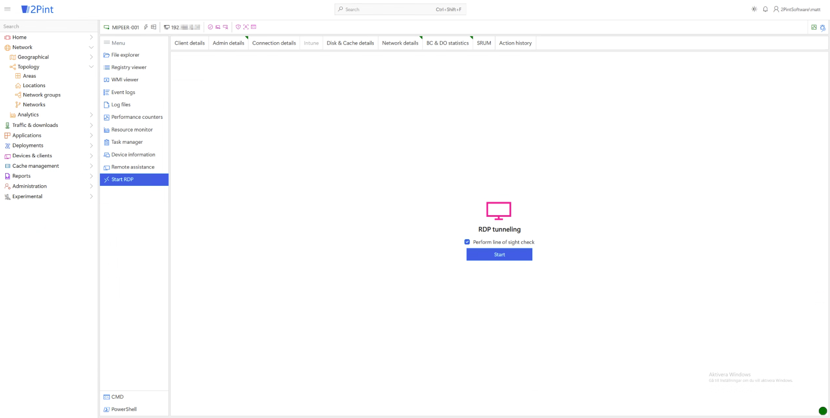Viewport: 830px width, 418px height.
Task: Open the hamburger menu beside the 2Pint logo
Action: (8, 9)
